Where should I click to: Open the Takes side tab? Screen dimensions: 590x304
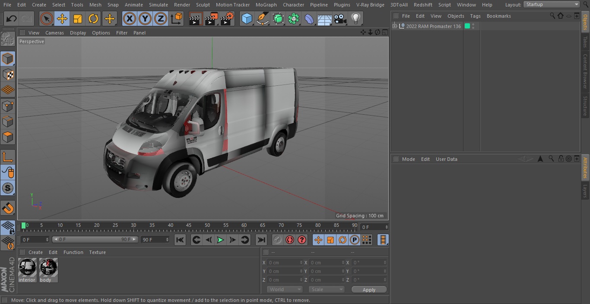[585, 42]
